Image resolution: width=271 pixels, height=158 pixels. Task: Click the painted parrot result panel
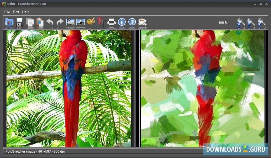point(203,89)
